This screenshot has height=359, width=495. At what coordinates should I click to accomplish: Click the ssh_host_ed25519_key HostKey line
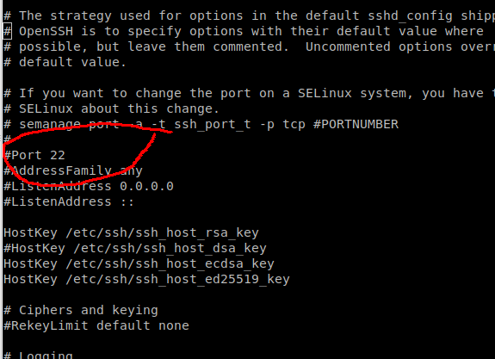pos(146,279)
